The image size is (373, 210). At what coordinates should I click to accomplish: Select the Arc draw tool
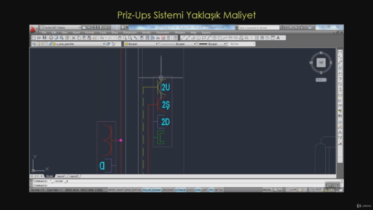click(x=209, y=38)
